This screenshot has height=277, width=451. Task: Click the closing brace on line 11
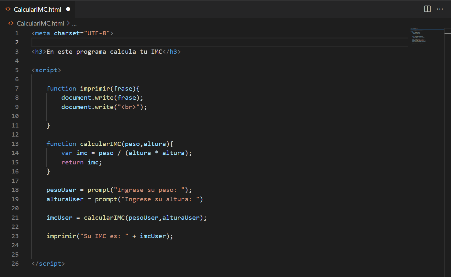(x=49, y=125)
